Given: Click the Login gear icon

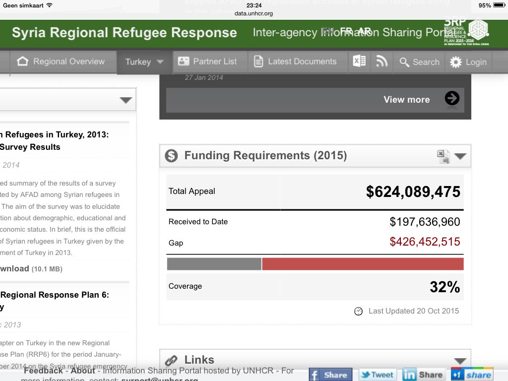Looking at the screenshot, I should [x=455, y=62].
